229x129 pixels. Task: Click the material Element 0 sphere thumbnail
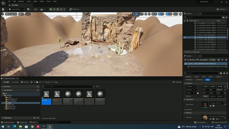205,118
